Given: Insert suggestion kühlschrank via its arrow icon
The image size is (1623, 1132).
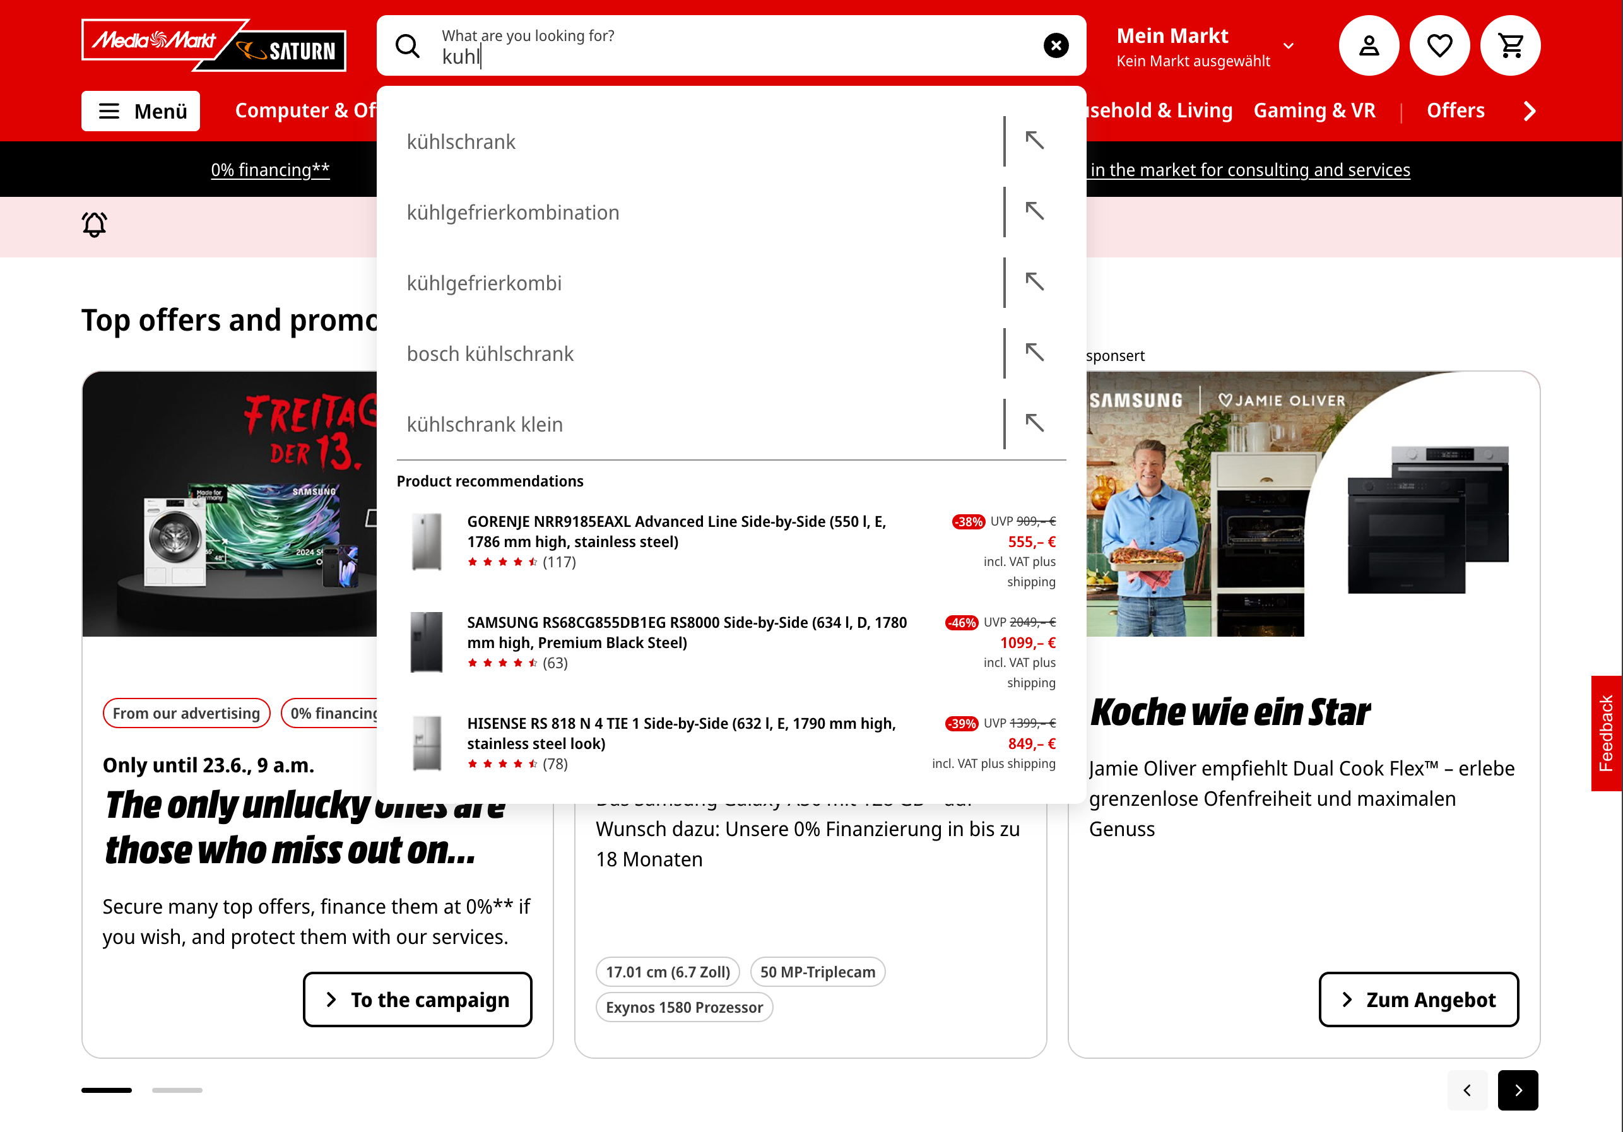Looking at the screenshot, I should pos(1035,141).
